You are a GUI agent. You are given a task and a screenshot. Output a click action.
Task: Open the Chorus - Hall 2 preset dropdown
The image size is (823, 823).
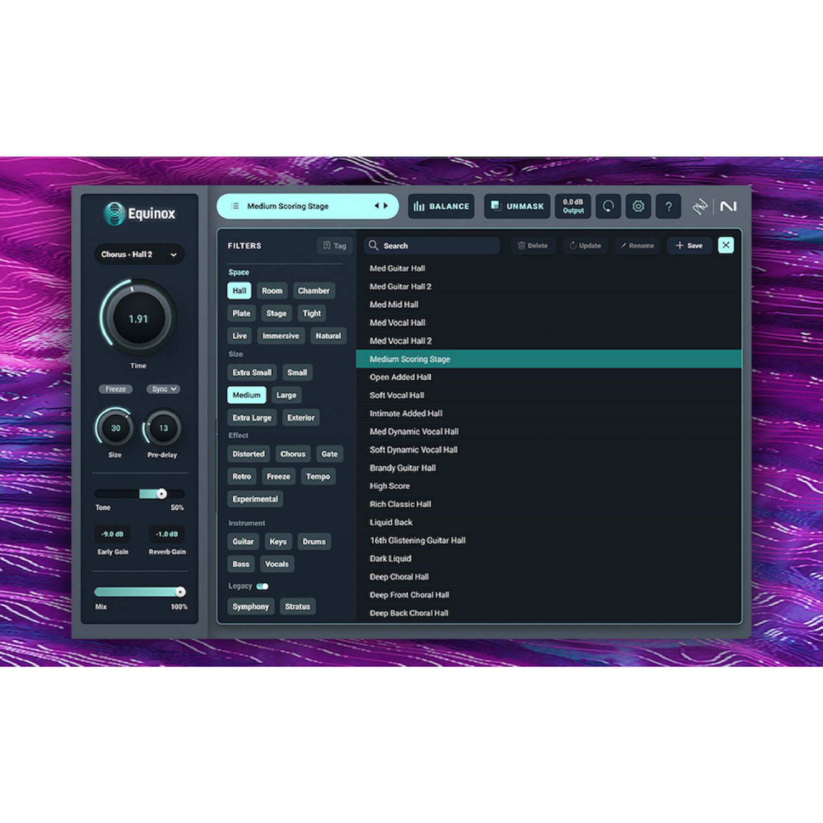[139, 255]
